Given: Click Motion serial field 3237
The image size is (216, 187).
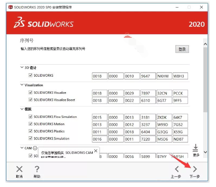Looking at the screenshot, I should pyautogui.click(x=148, y=125).
